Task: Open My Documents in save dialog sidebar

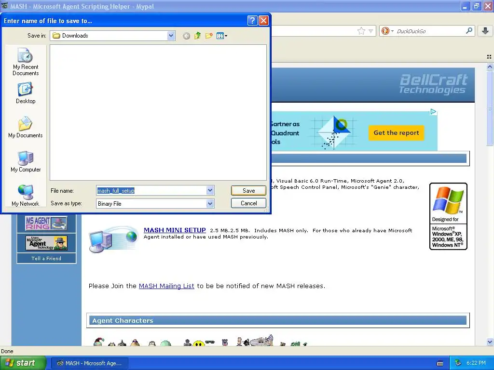Action: tap(26, 127)
